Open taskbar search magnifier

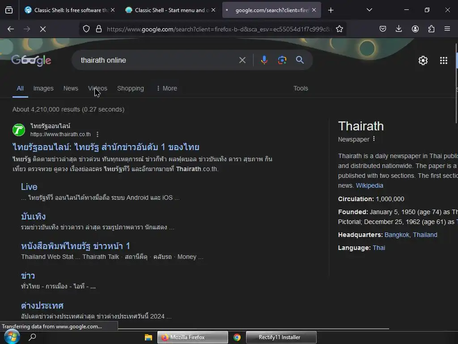[32, 337]
